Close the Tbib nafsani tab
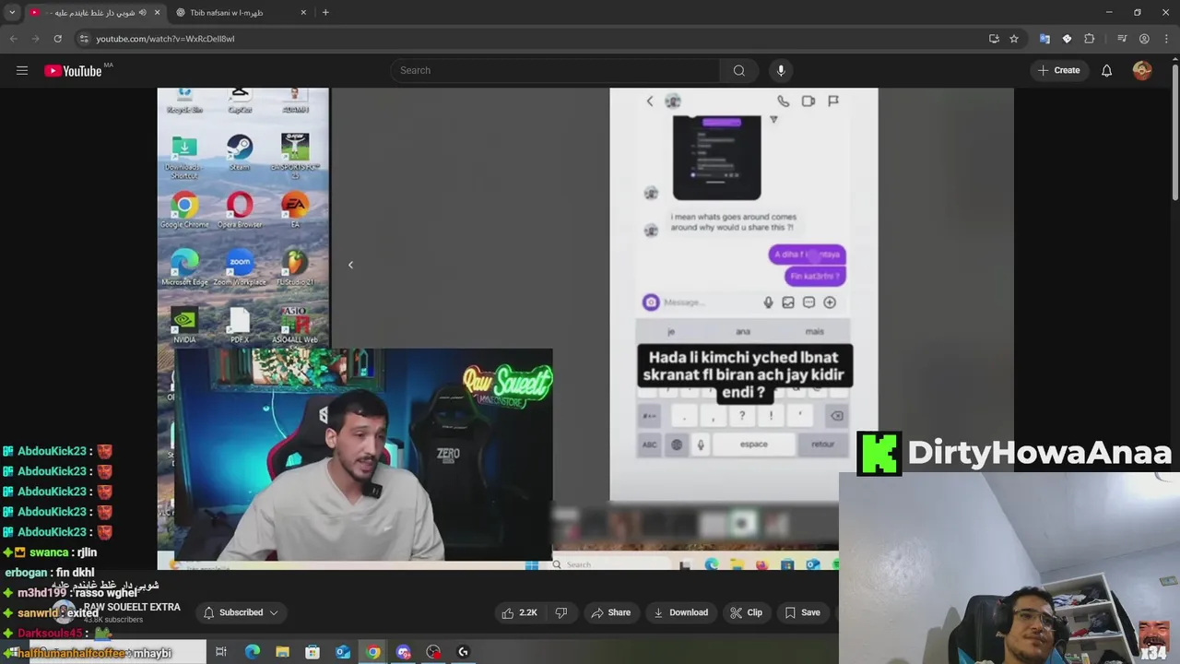Screen dimensions: 1180x664 303,12
